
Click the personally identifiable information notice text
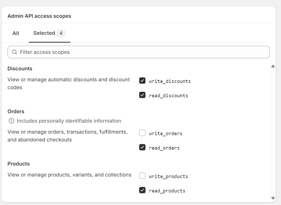click(x=69, y=121)
